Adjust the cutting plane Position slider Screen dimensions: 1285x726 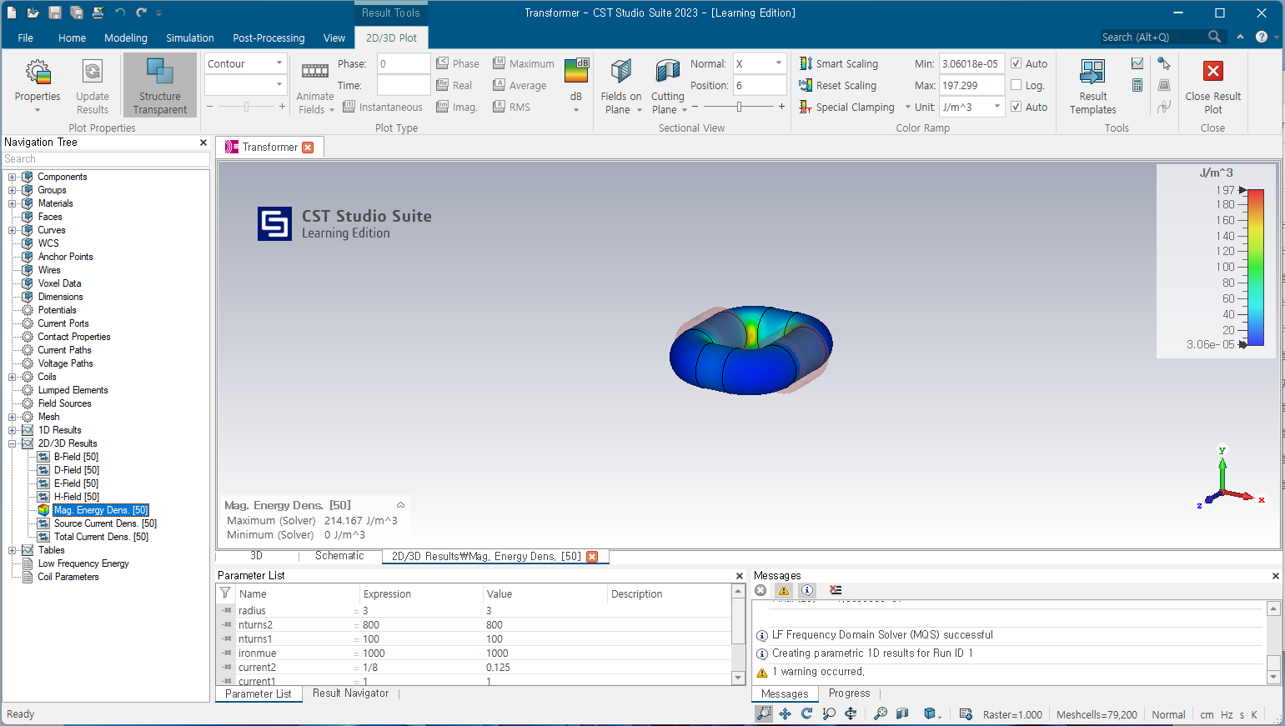[x=739, y=107]
